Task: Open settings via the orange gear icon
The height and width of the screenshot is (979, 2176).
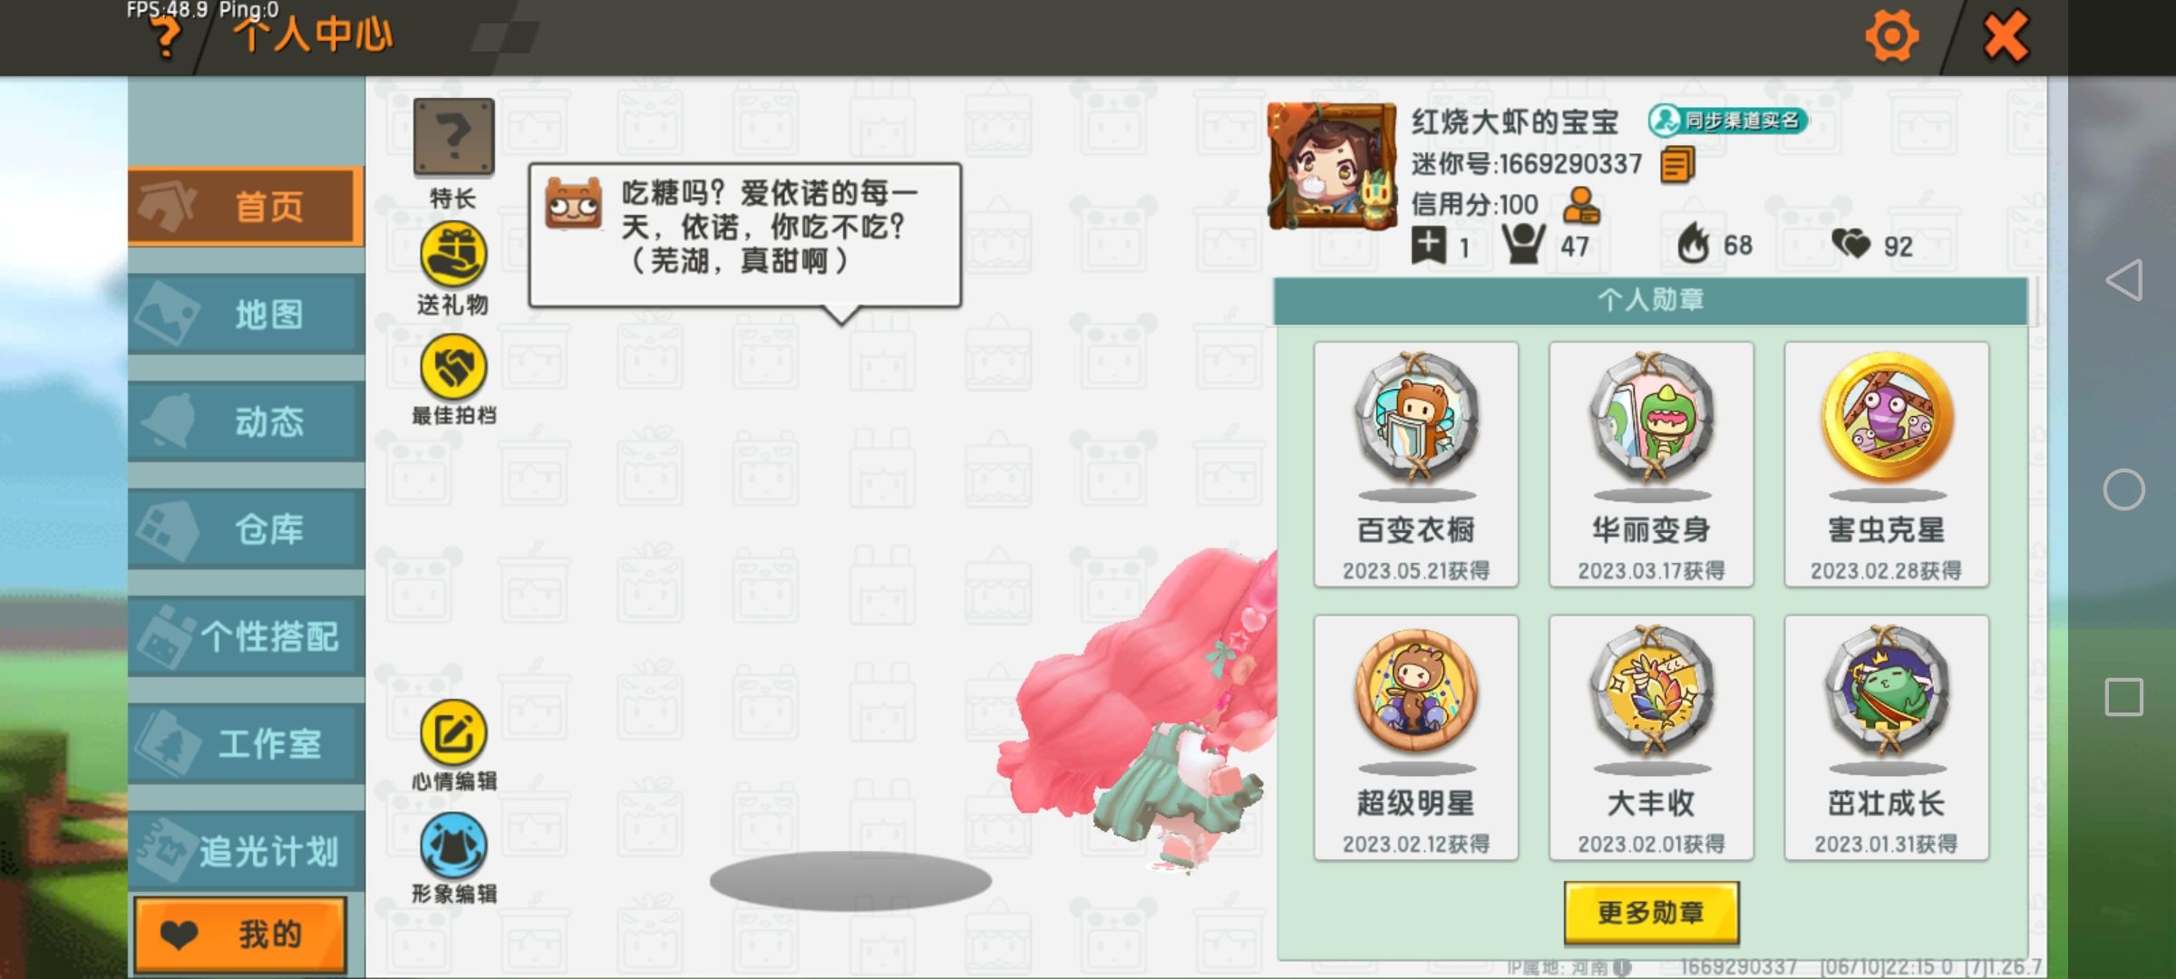Action: point(1891,36)
